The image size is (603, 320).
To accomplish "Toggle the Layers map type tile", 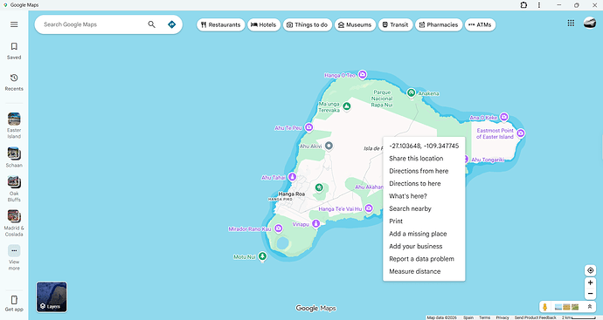I will click(52, 297).
